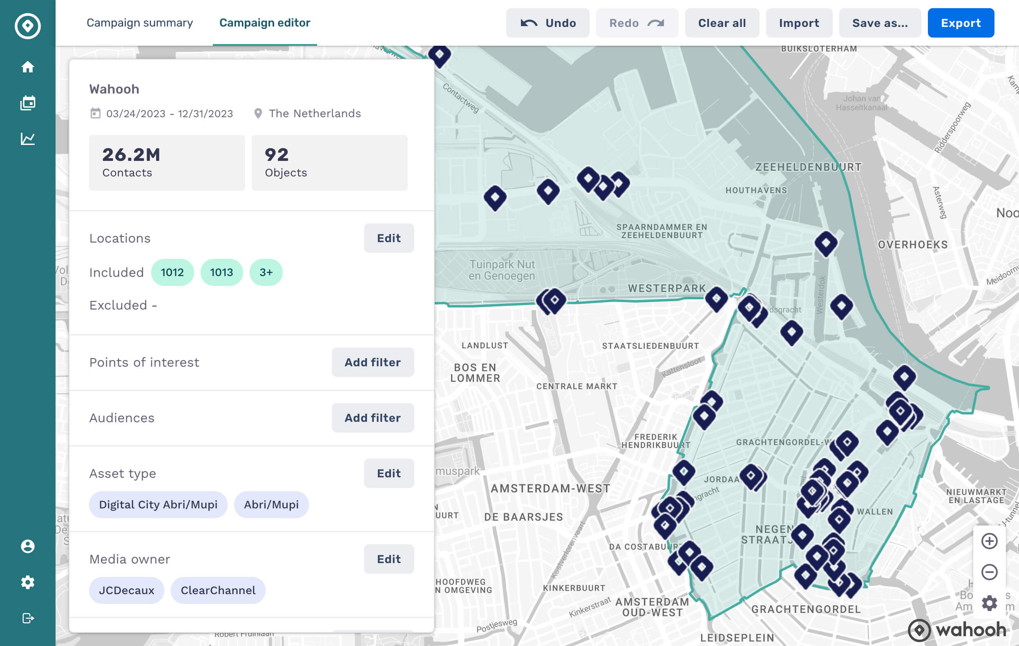The image size is (1019, 646).
Task: Open the Home icon in sidebar
Action: click(27, 67)
